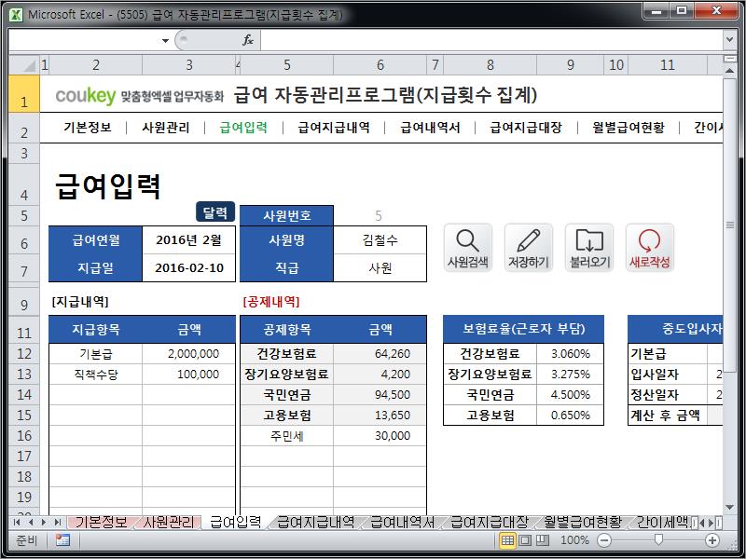Switch to Page Break Preview icon
Image resolution: width=746 pixels, height=559 pixels.
[543, 540]
